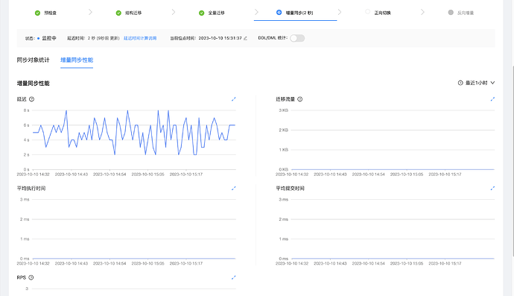
Task: Expand the 平均执行时间 chart
Action: tap(233, 189)
